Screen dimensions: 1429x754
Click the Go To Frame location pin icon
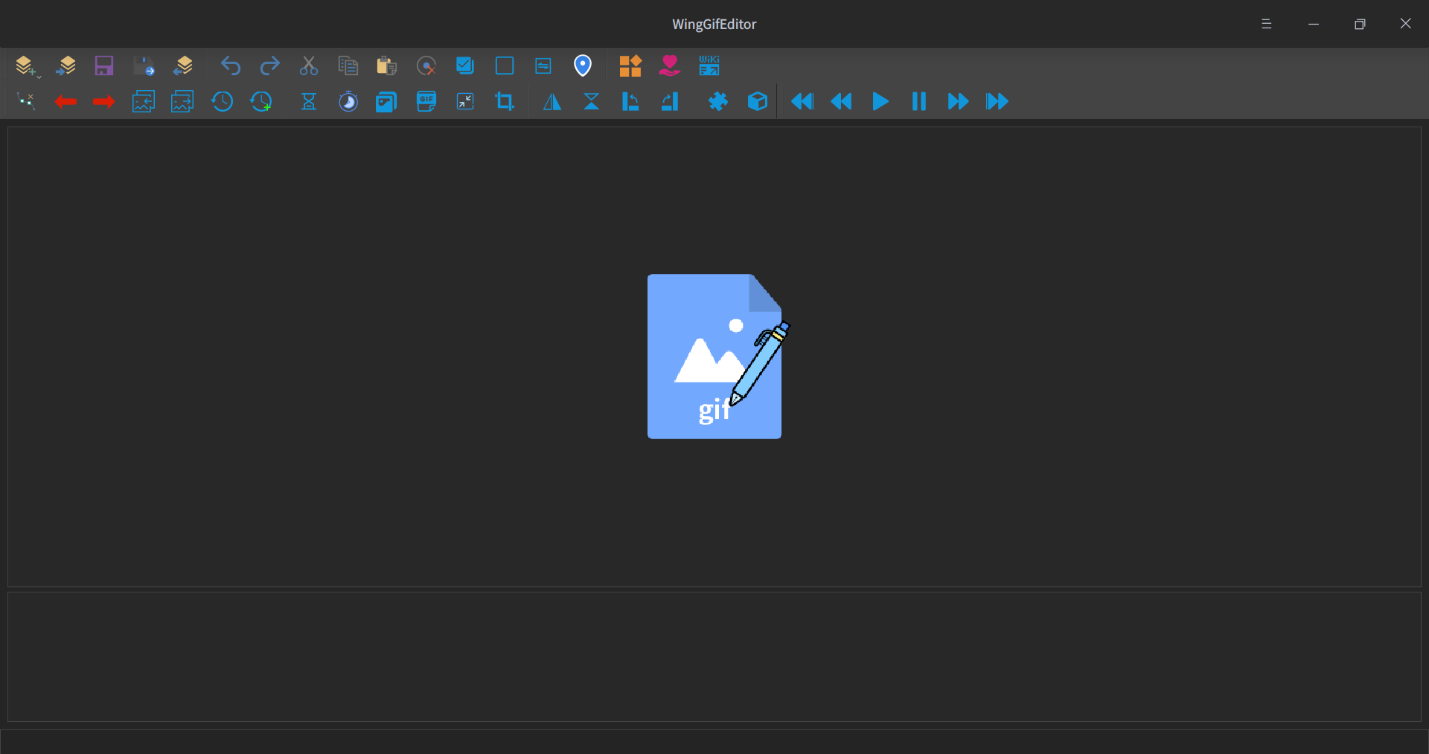583,66
